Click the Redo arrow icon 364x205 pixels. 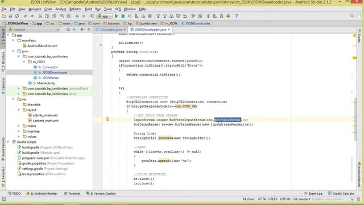[x=32, y=16]
